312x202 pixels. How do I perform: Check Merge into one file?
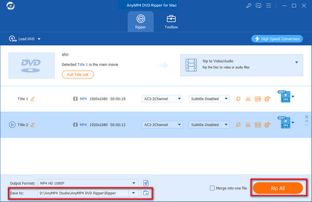click(x=212, y=188)
